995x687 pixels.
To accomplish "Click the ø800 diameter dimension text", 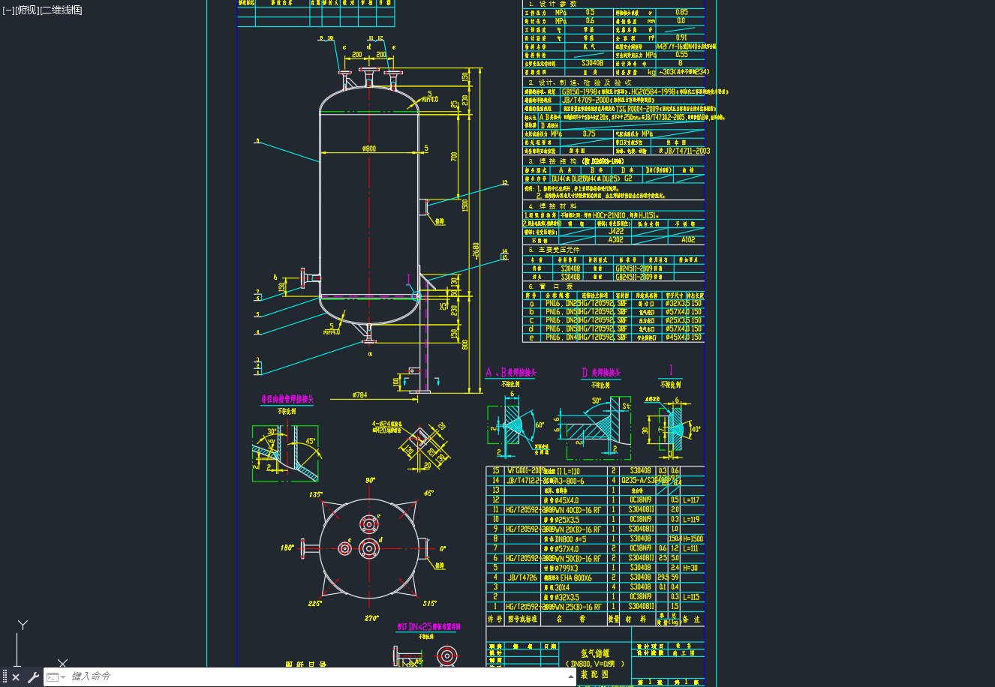I will (369, 148).
